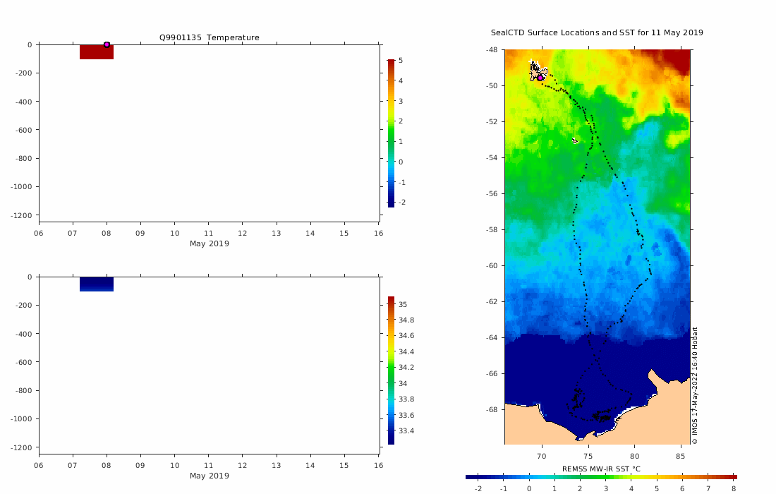Click the horizontal REMSS SST colorbar
The height and width of the screenshot is (494, 776).
(601, 477)
